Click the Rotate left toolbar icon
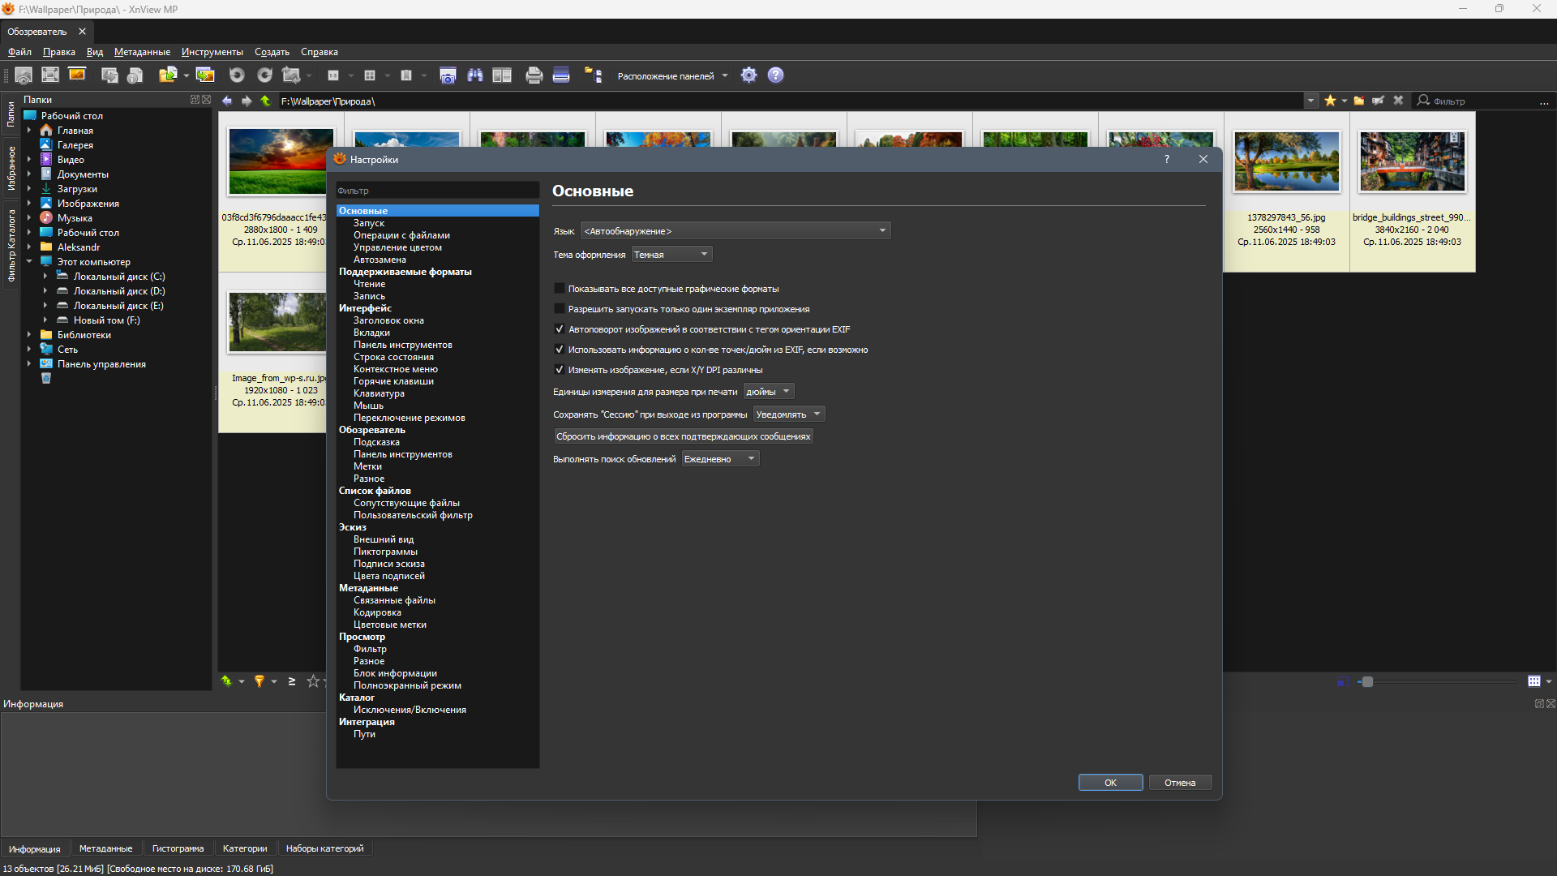 tap(237, 75)
